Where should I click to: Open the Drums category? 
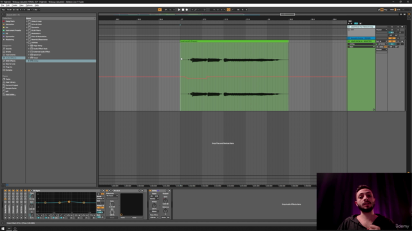8,51
